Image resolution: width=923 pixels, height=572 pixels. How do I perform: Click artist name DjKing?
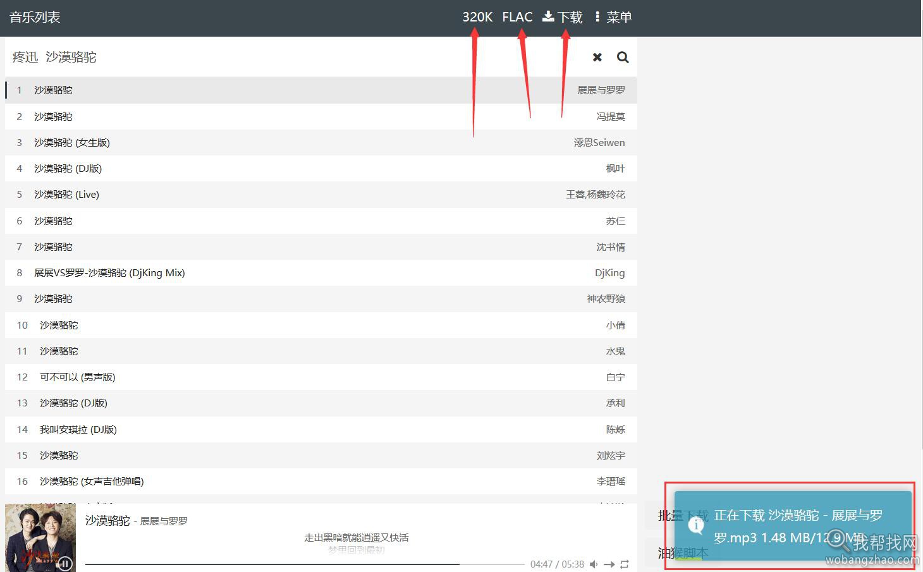pos(610,273)
